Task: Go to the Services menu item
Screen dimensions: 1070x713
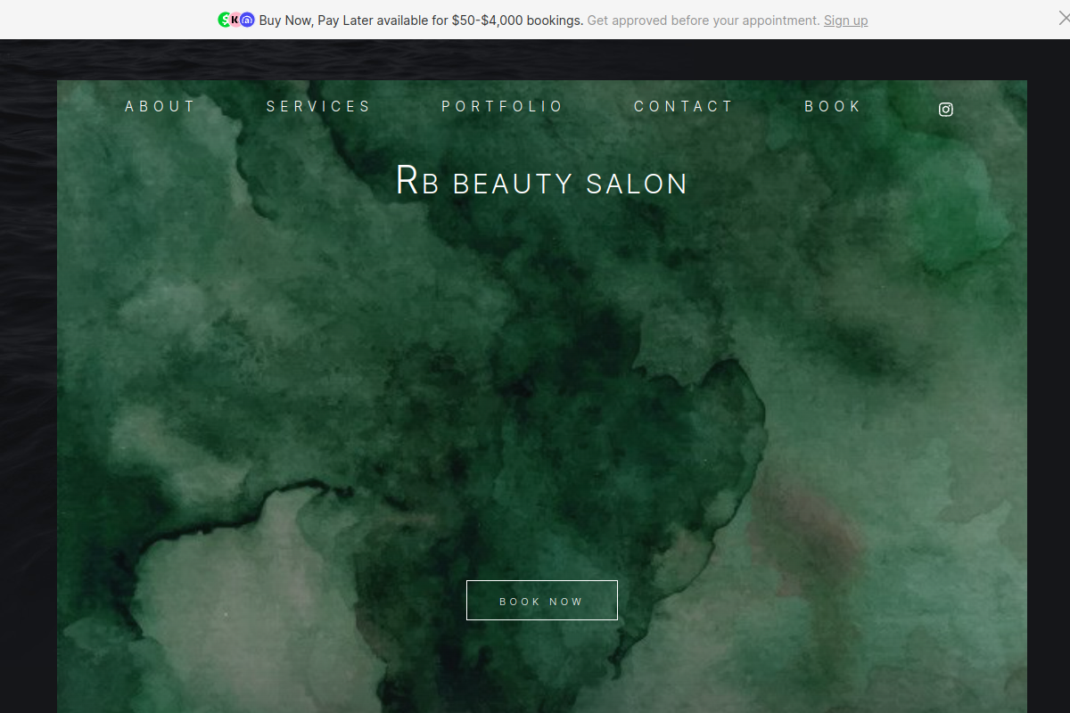Action: pyautogui.click(x=318, y=106)
